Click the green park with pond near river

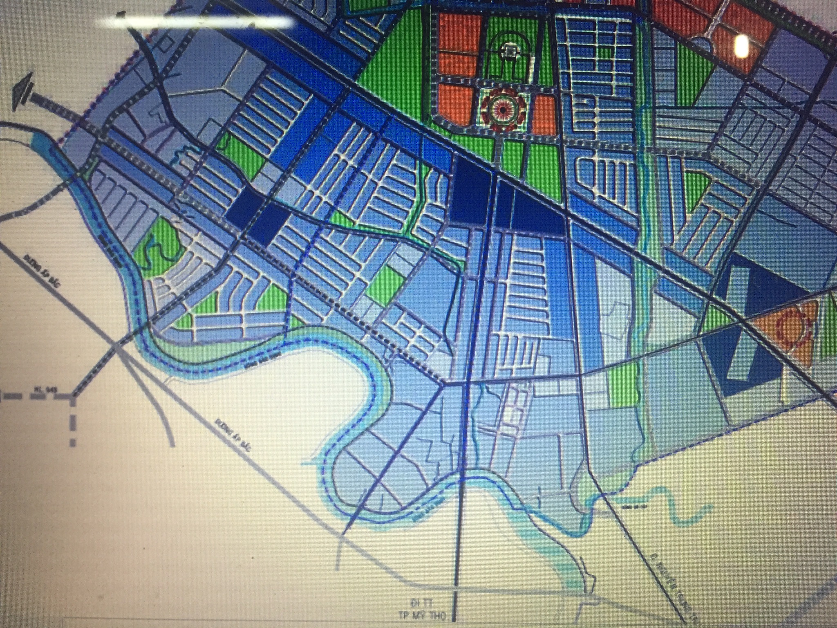tap(159, 245)
